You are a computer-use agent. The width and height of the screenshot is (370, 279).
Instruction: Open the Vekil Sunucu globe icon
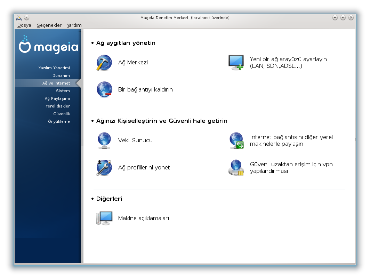click(104, 141)
